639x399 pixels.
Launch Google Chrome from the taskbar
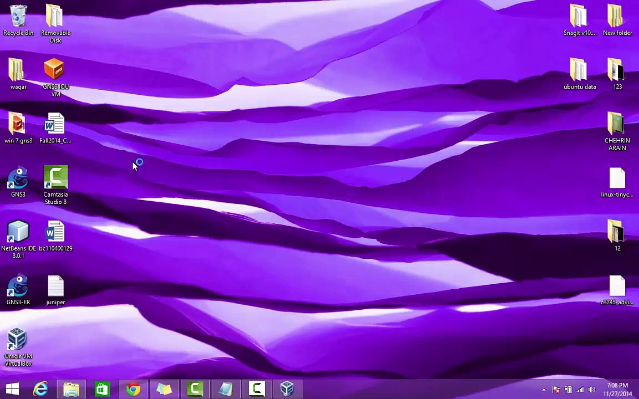[133, 389]
